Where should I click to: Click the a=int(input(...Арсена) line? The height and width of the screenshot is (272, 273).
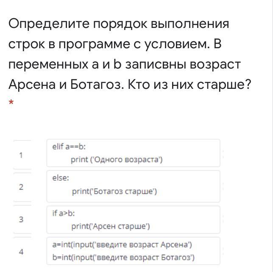pyautogui.click(x=122, y=245)
